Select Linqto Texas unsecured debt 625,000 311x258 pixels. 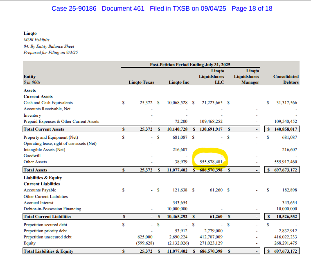145,237
